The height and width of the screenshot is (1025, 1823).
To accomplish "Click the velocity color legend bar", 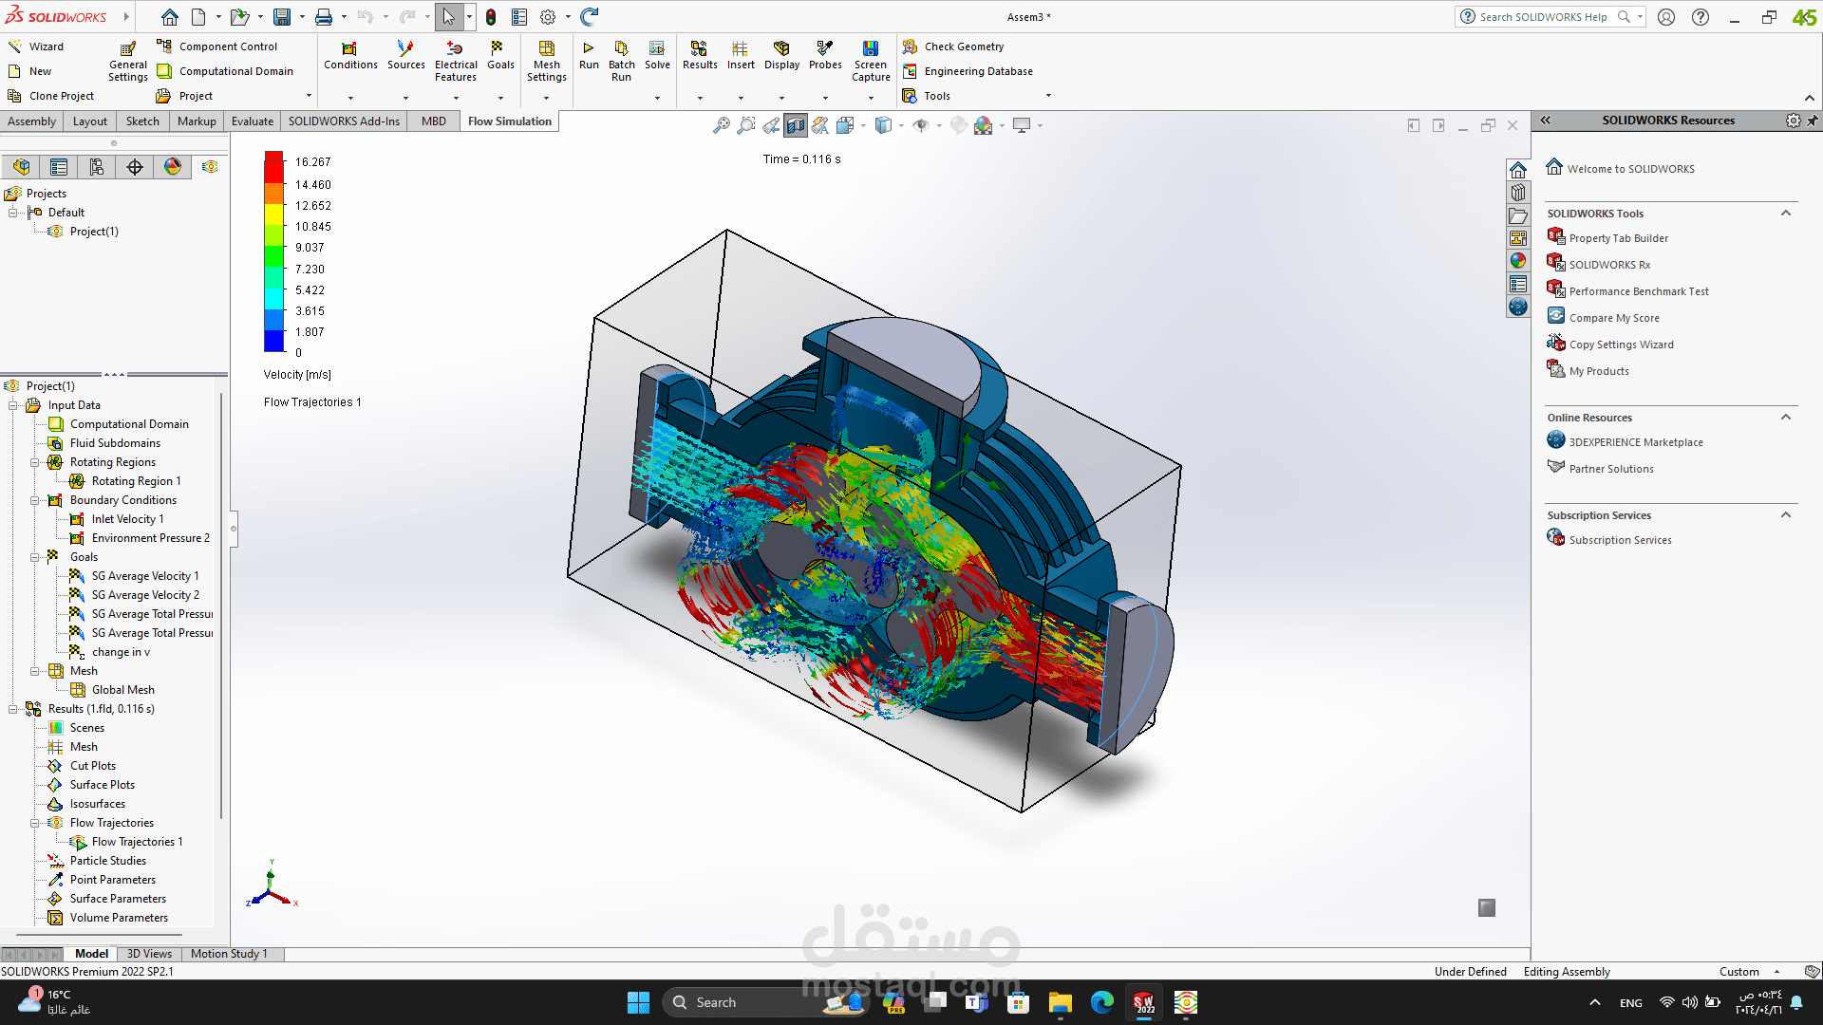I will pyautogui.click(x=273, y=252).
